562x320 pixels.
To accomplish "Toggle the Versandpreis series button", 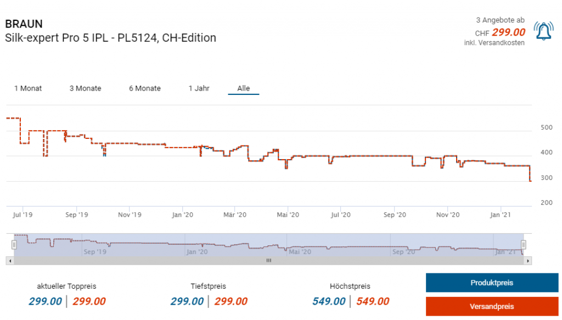I will pyautogui.click(x=491, y=306).
